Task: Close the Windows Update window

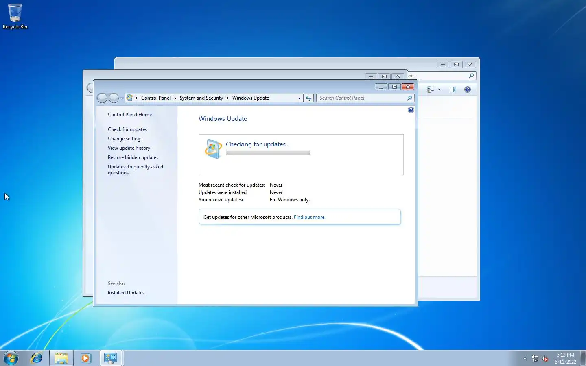Action: coord(408,87)
